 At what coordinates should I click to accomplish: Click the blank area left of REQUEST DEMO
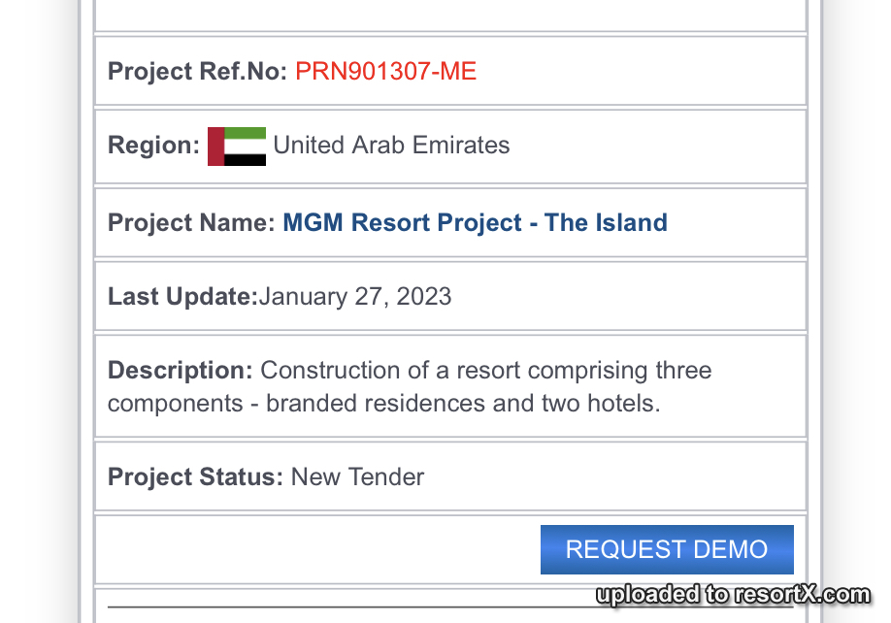[318, 549]
